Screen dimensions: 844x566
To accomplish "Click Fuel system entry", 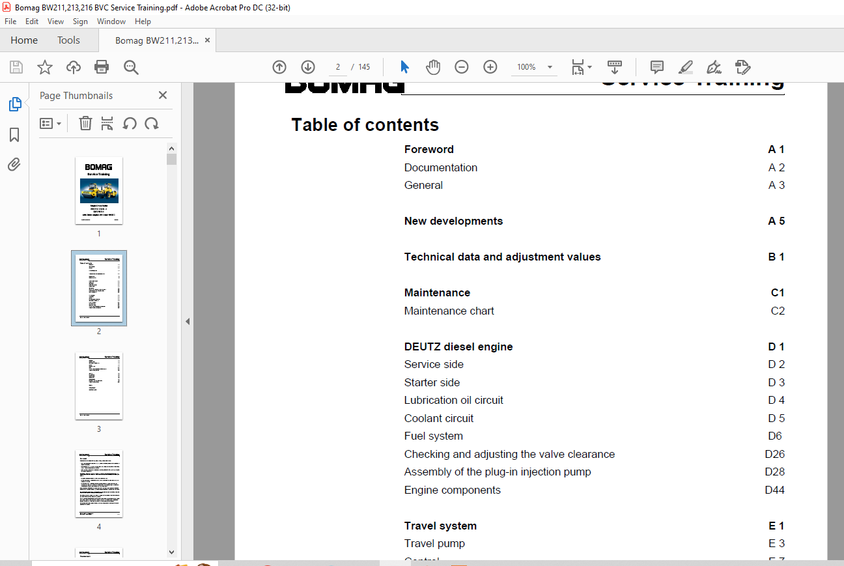I will 434,436.
